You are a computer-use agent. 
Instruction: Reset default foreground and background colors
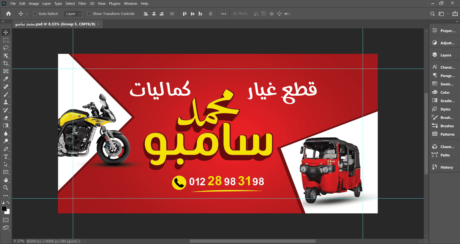point(3,203)
